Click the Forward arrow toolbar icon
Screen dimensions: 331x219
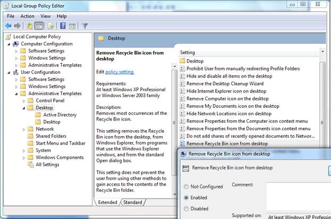(18, 26)
